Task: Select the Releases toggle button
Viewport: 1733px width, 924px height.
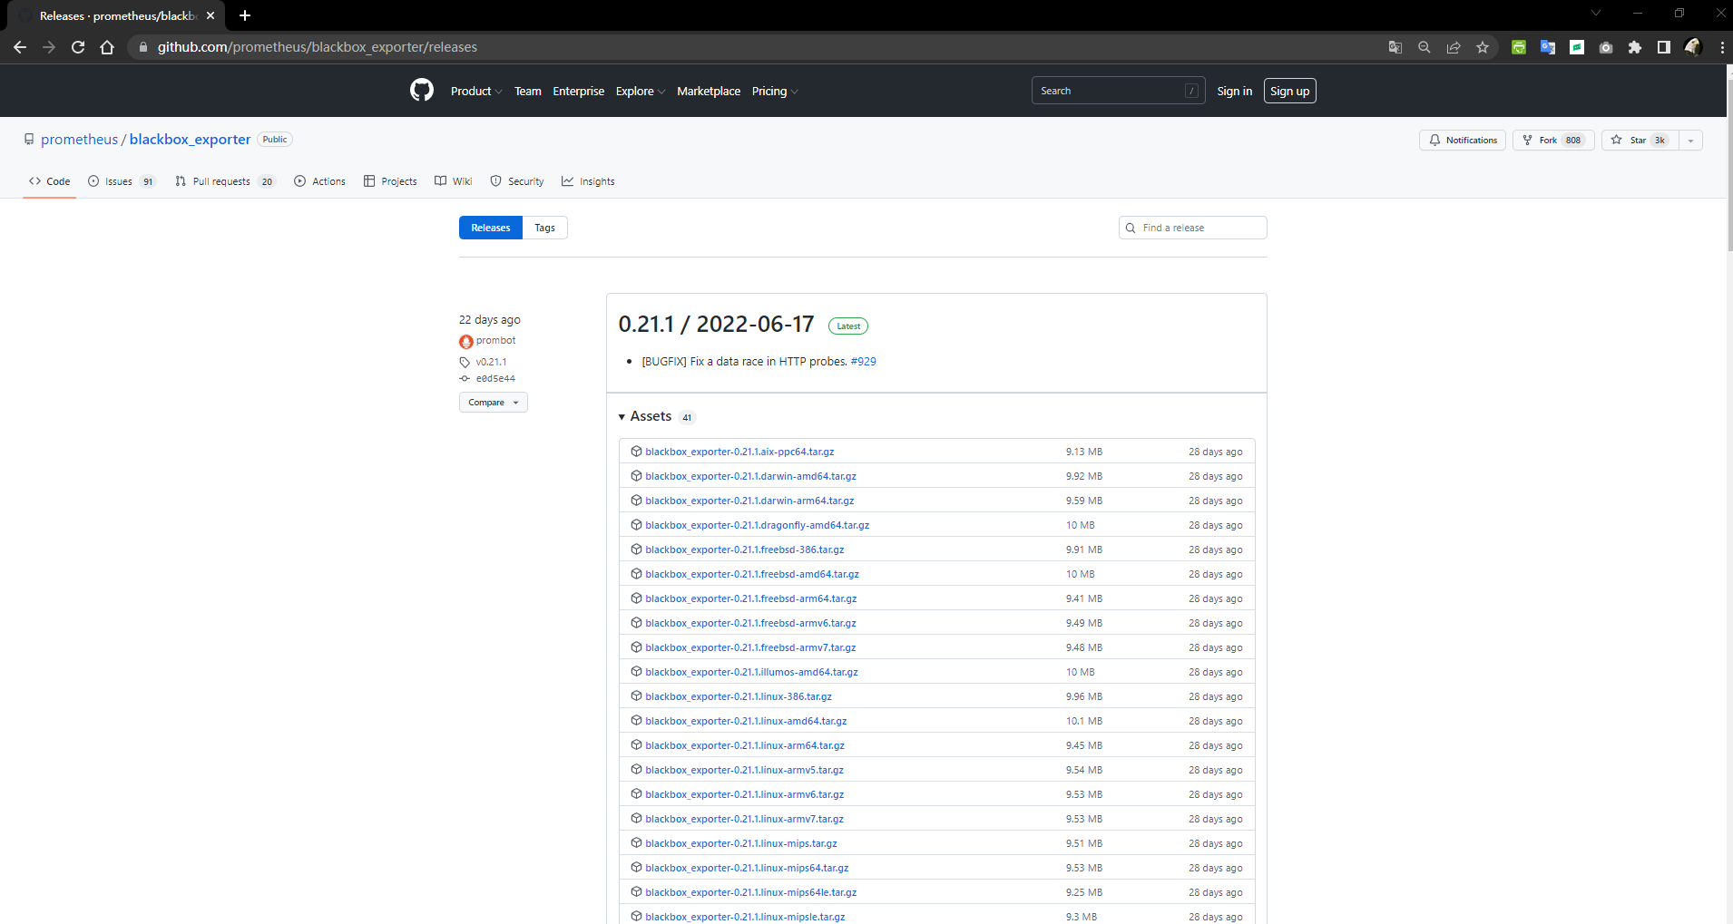Action: (x=491, y=228)
